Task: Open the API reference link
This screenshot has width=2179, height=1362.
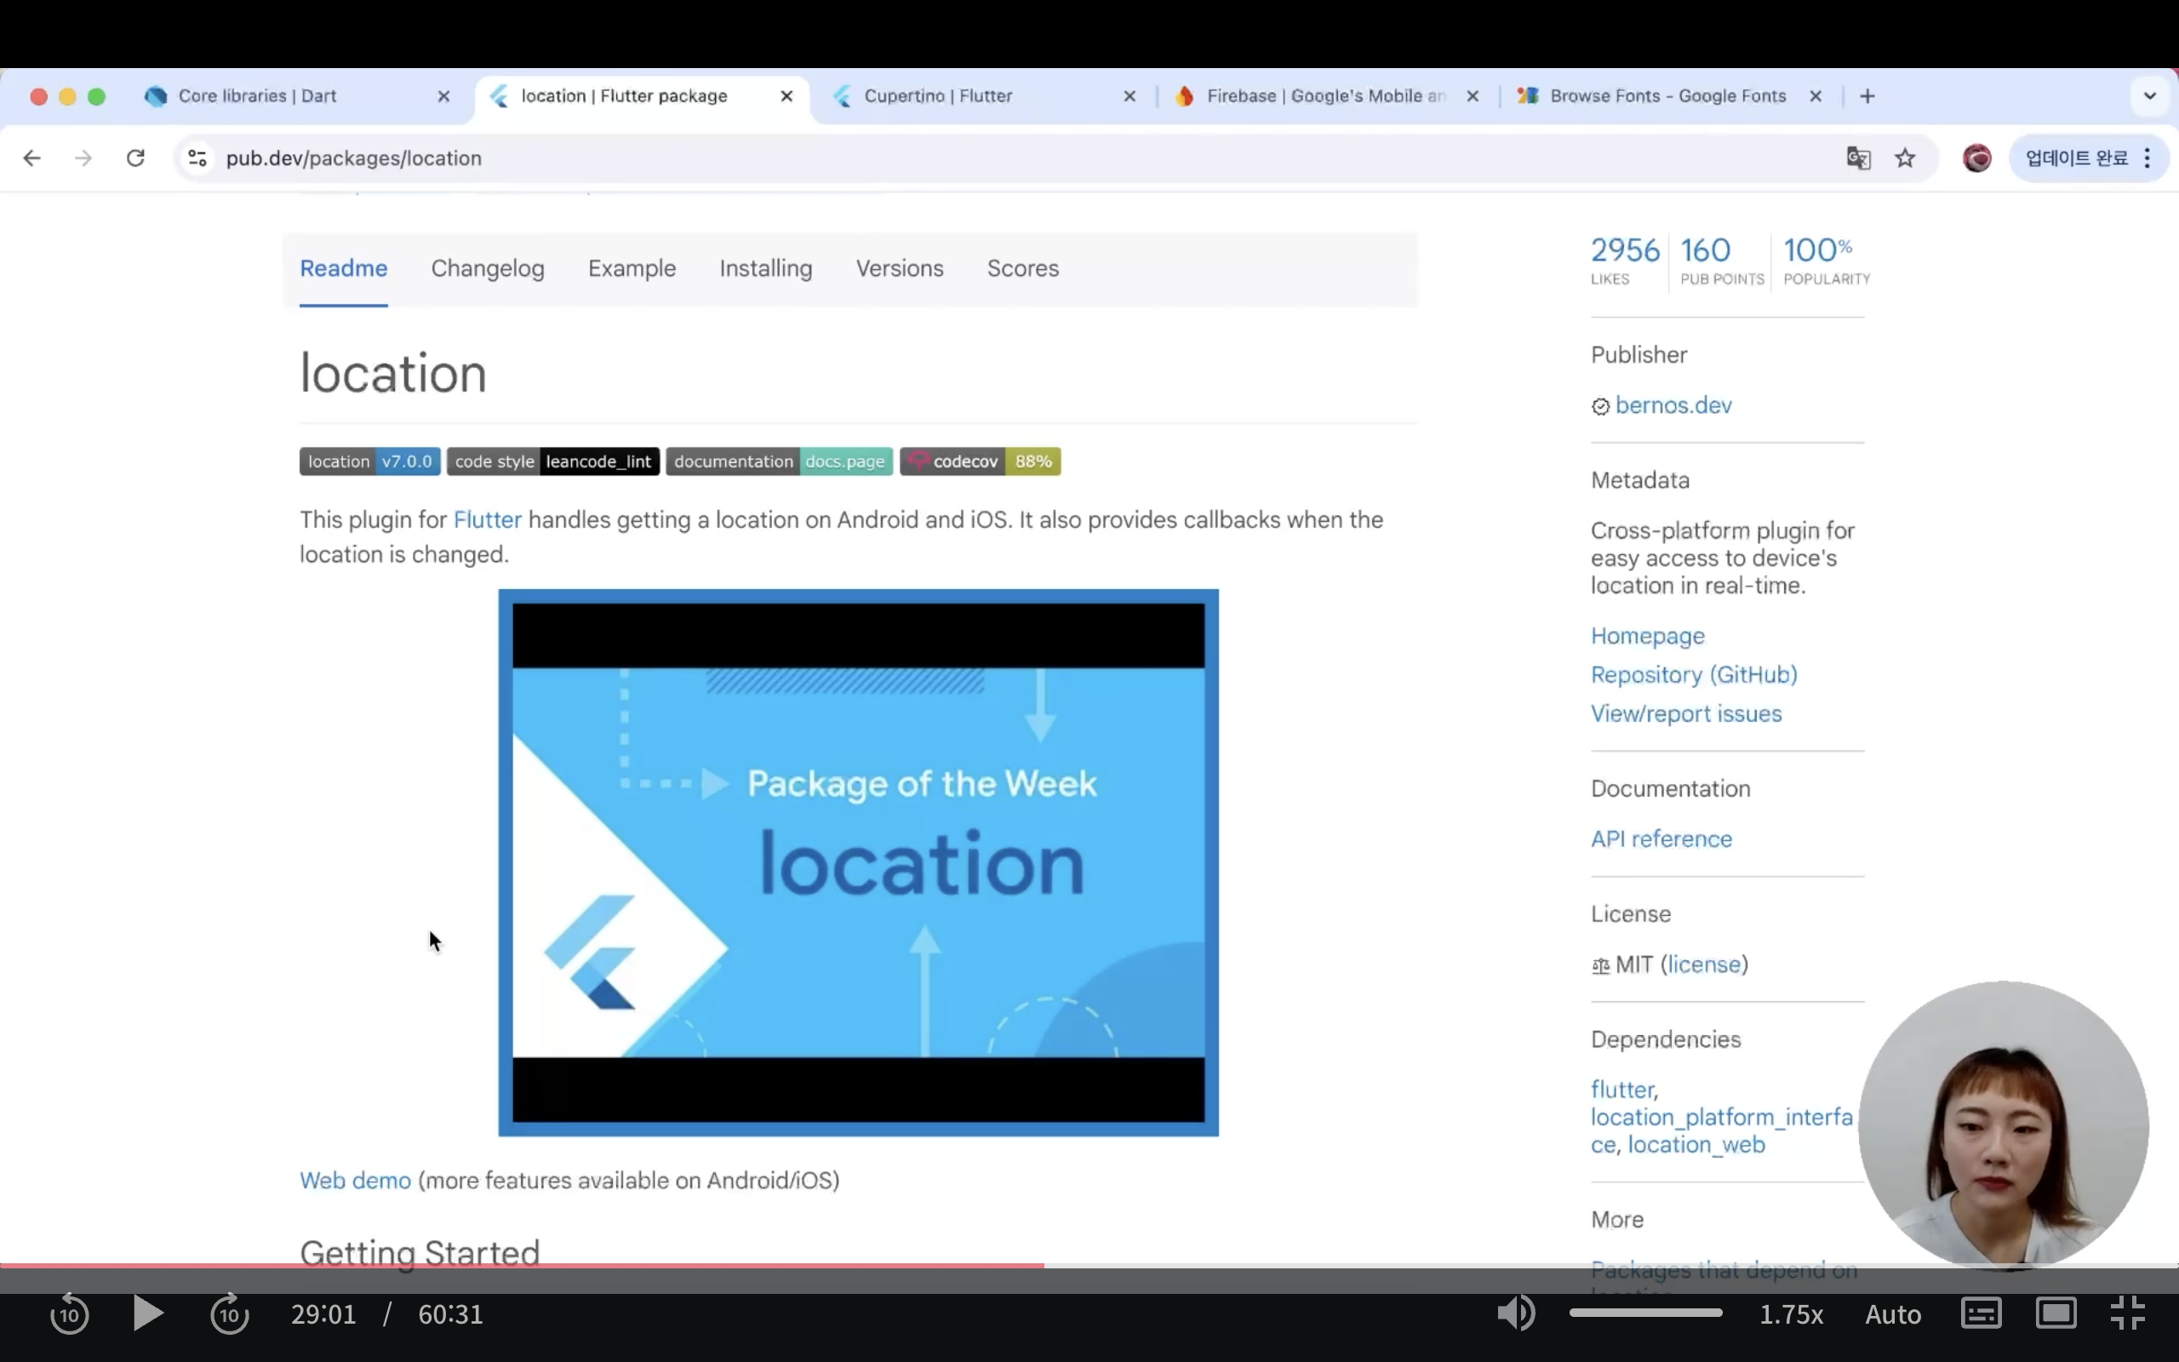Action: (x=1661, y=838)
